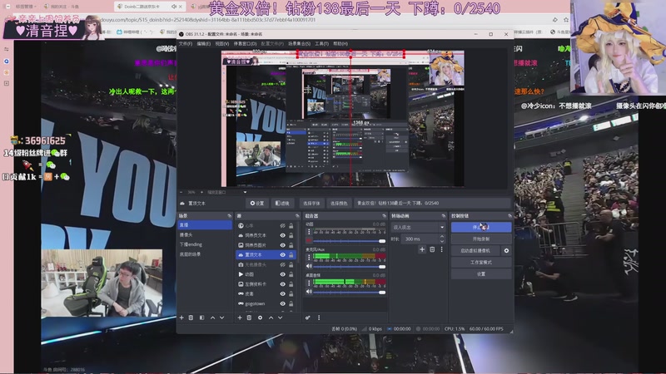Undock the Scenes panel with its header icon

pos(230,216)
